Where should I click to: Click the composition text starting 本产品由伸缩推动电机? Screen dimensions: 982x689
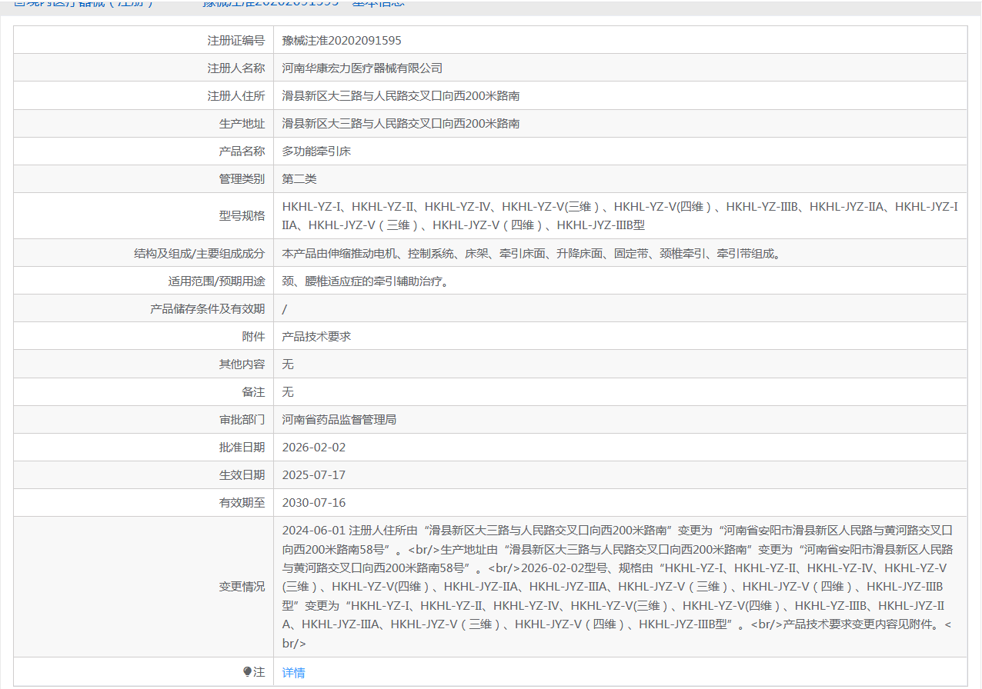coord(532,253)
